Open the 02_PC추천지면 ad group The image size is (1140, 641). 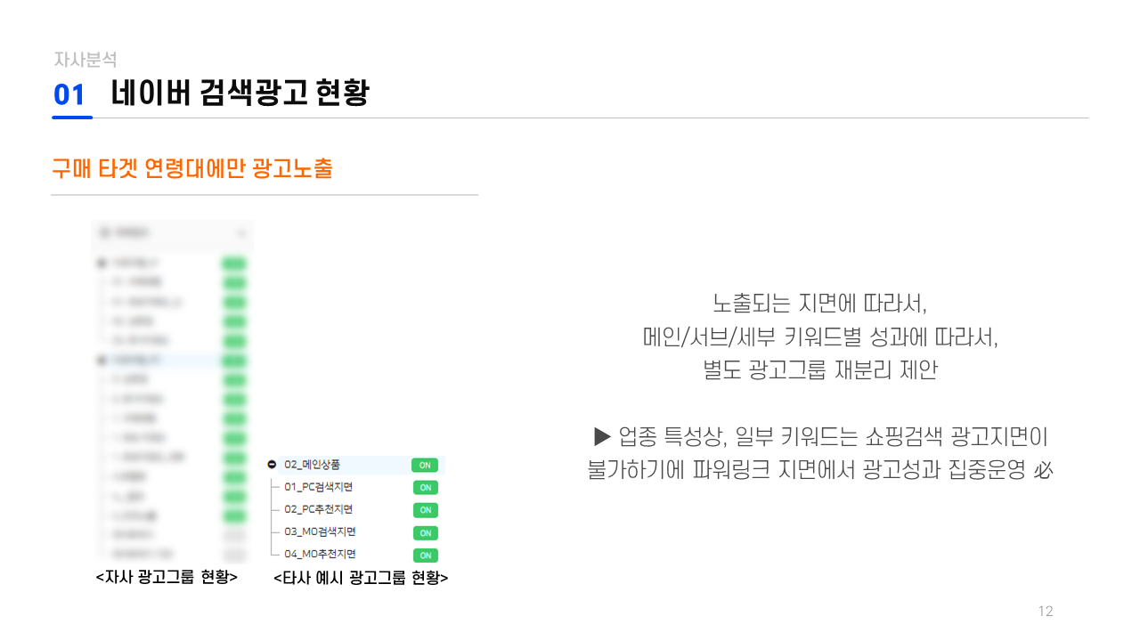click(319, 509)
